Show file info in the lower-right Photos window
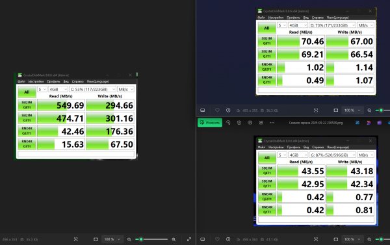The height and width of the screenshot is (245, 390). click(228, 239)
